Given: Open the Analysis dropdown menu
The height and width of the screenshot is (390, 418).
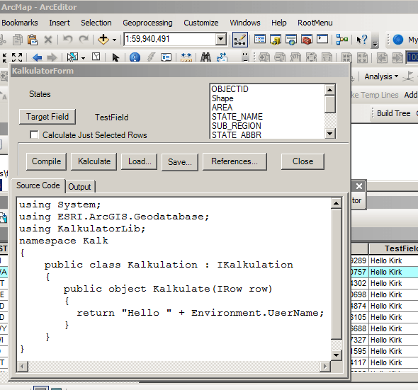Looking at the screenshot, I should [381, 76].
